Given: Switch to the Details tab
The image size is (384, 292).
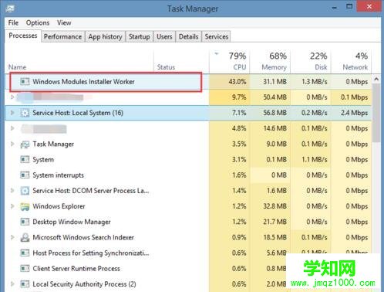Looking at the screenshot, I should 188,36.
